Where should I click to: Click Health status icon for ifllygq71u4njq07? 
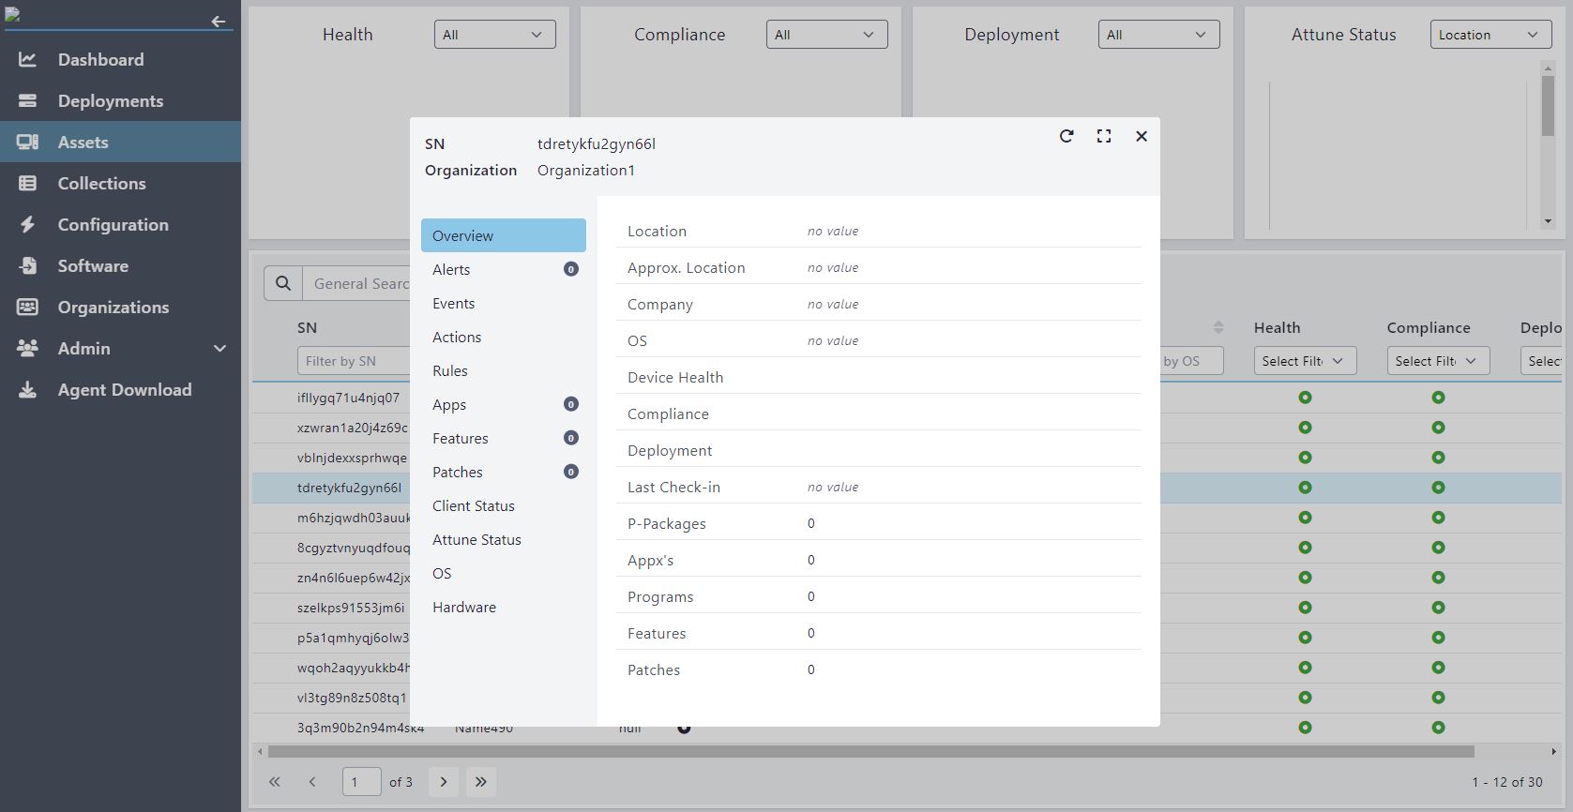click(x=1305, y=398)
